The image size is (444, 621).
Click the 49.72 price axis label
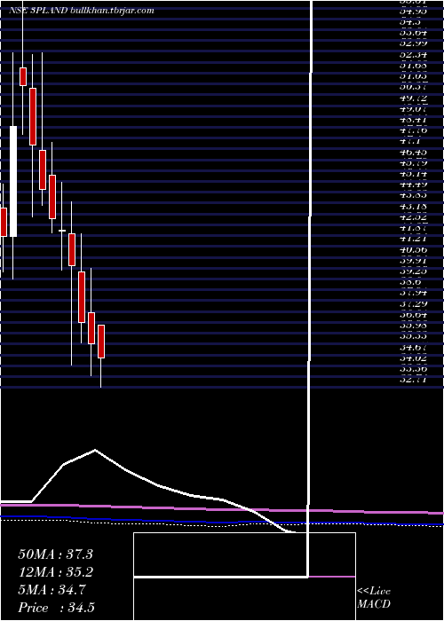pyautogui.click(x=412, y=98)
